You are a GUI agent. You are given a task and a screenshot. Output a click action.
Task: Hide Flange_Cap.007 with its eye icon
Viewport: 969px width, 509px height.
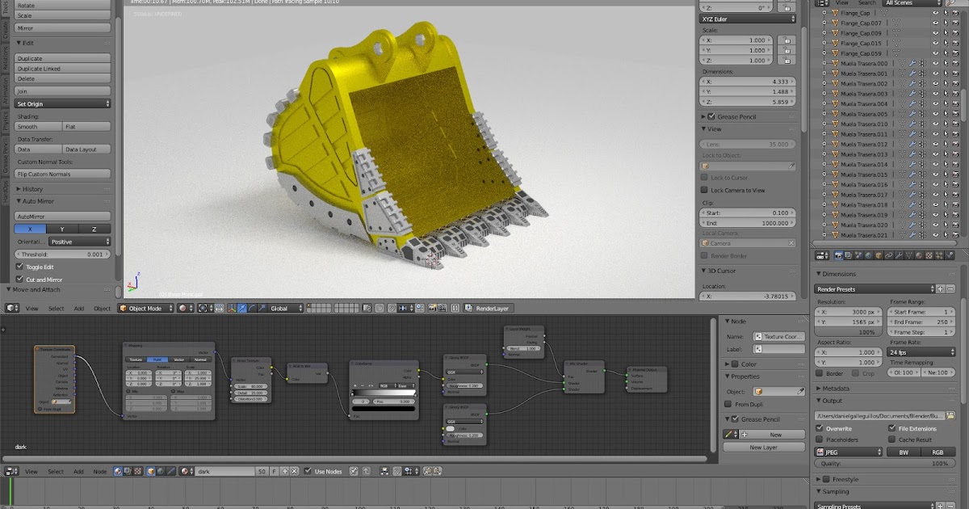tap(936, 23)
